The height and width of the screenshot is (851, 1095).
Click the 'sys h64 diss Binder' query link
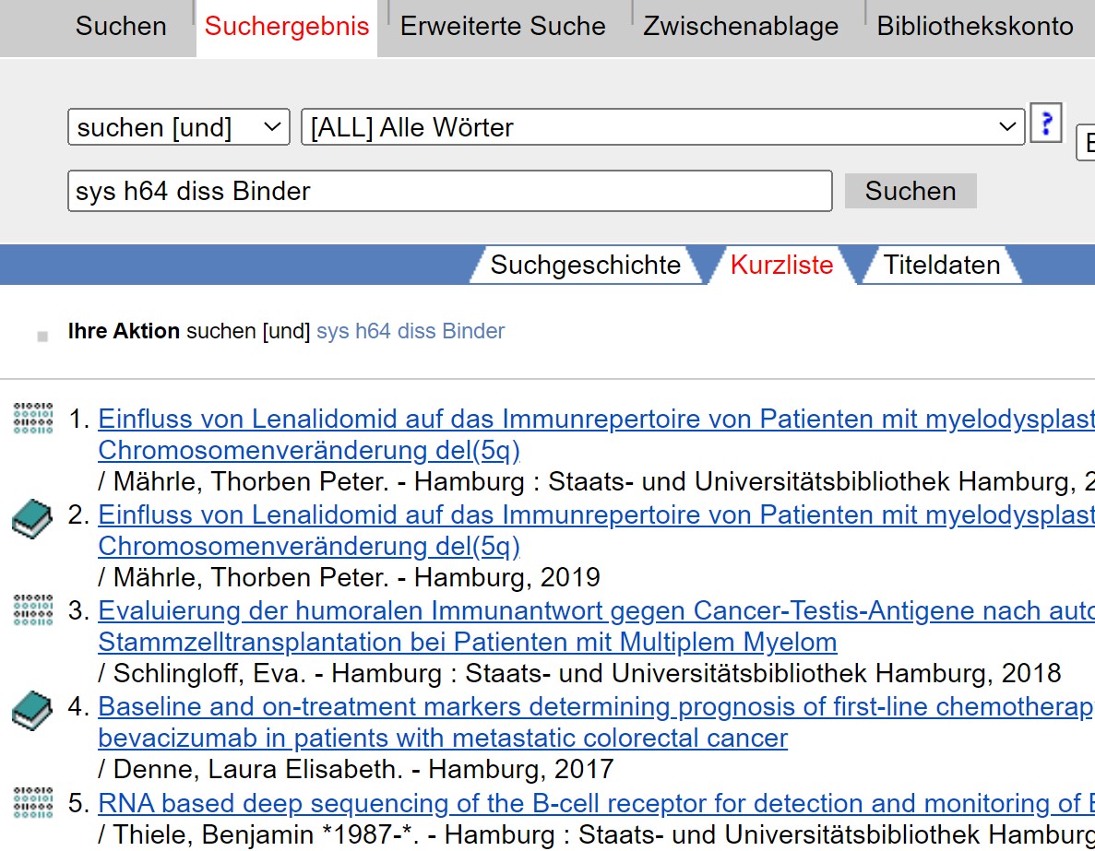[411, 331]
